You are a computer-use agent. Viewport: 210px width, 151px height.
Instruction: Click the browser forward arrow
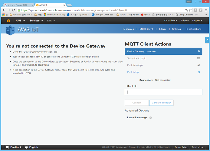coord(9,10)
